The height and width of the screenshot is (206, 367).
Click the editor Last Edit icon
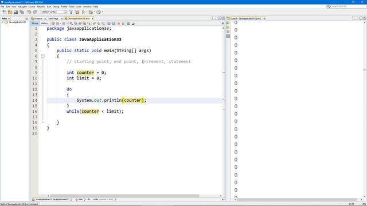click(x=53, y=23)
